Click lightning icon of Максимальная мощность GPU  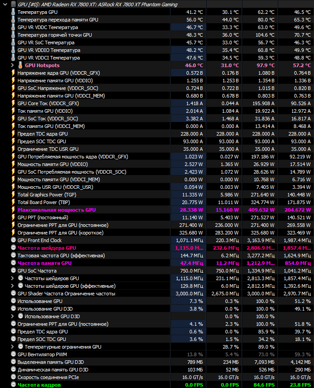click(x=13, y=210)
